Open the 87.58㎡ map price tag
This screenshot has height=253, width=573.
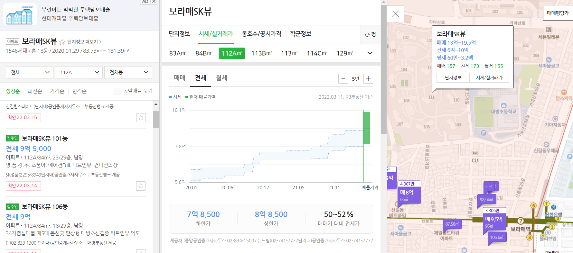coord(452,224)
